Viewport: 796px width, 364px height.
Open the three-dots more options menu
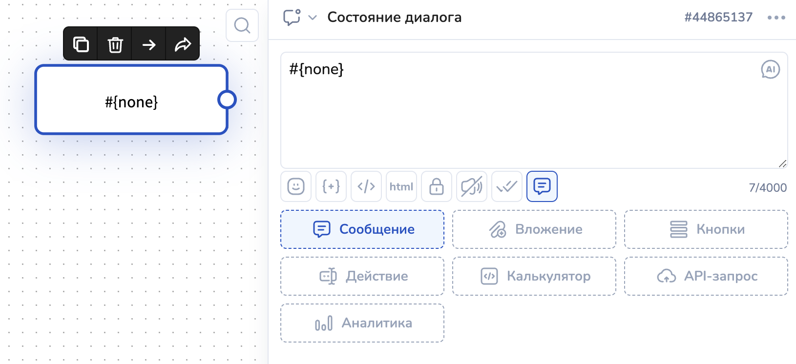(776, 18)
